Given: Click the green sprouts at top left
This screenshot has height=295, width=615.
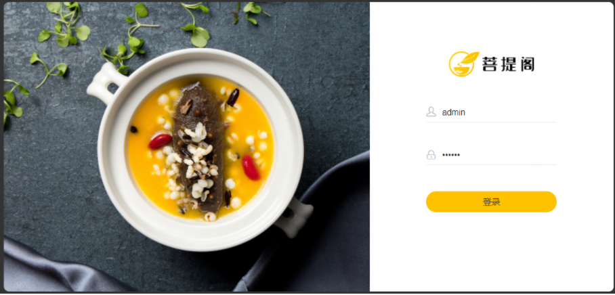Looking at the screenshot, I should [65, 24].
